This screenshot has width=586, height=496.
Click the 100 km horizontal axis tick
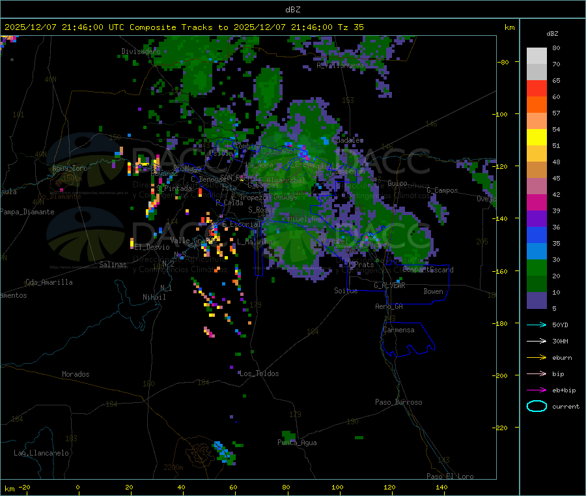pos(337,487)
